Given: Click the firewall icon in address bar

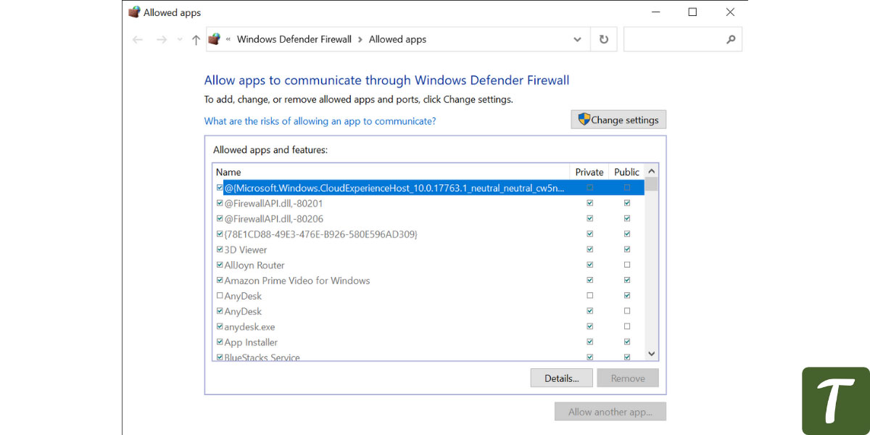Looking at the screenshot, I should (x=215, y=39).
